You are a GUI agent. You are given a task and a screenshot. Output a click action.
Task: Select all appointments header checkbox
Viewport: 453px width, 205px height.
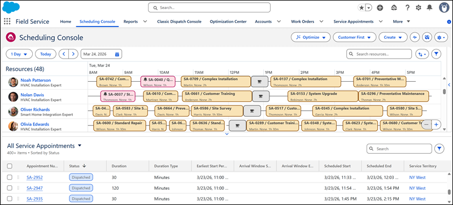point(10,166)
